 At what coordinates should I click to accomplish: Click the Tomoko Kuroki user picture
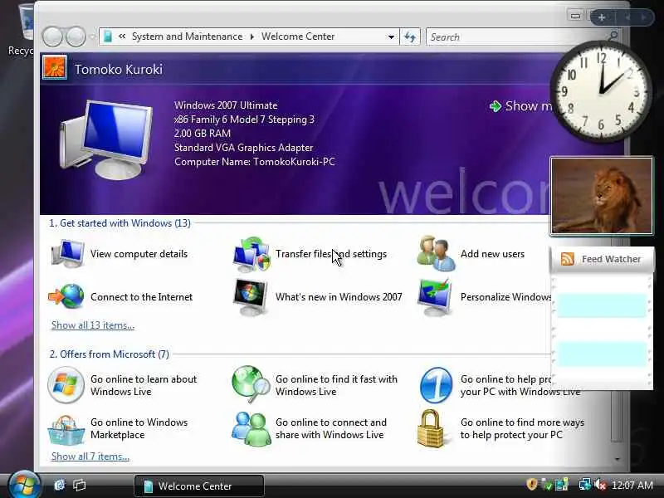point(55,67)
